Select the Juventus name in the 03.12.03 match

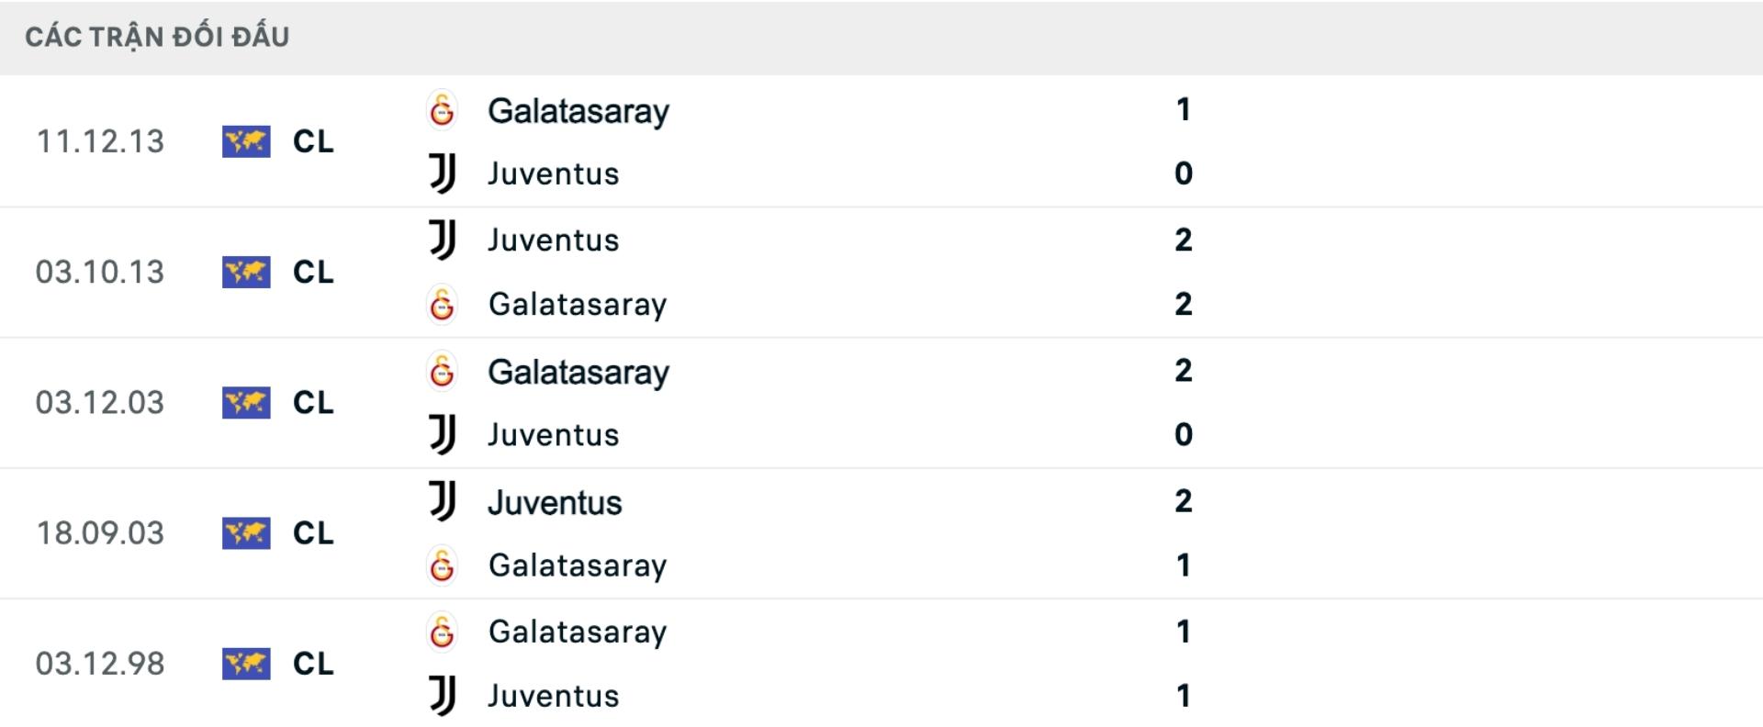click(553, 435)
